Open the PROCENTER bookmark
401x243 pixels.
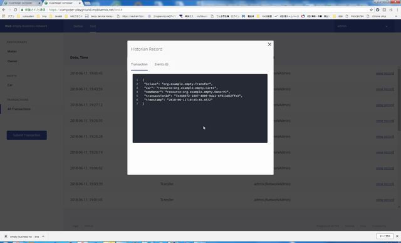tap(354, 16)
